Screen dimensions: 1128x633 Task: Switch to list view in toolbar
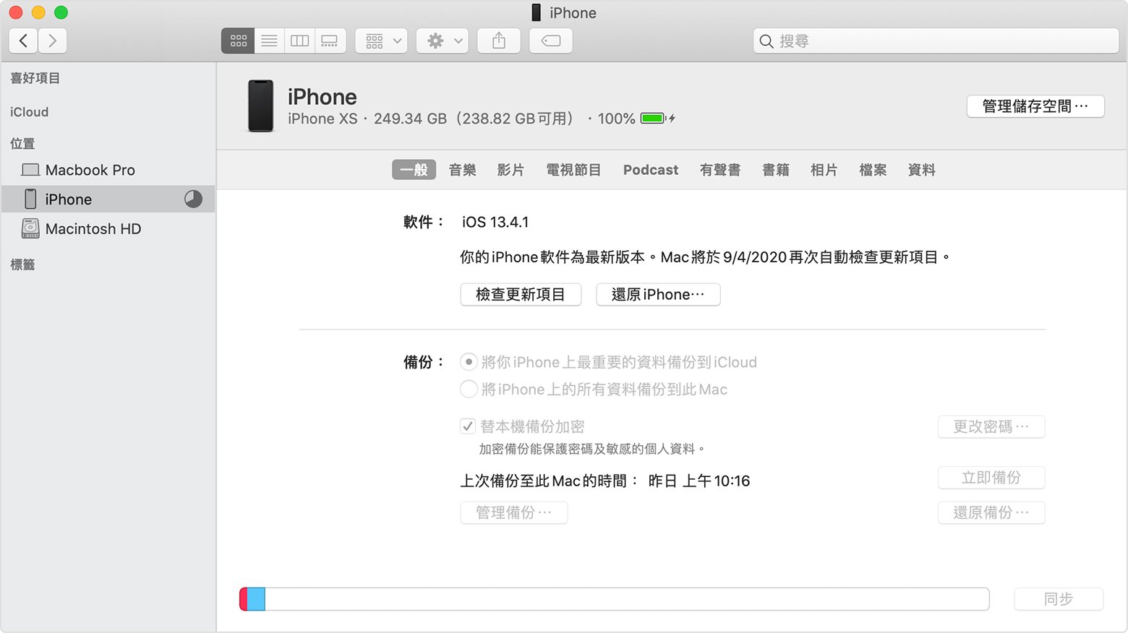269,40
